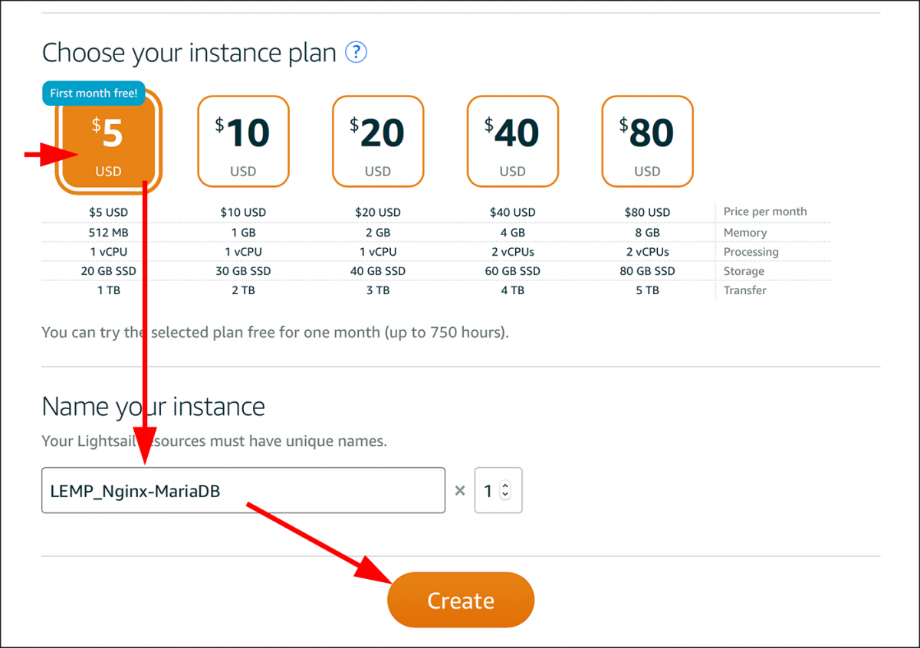Click the Choose your instance plan heading
The height and width of the screenshot is (648, 920).
click(x=189, y=54)
